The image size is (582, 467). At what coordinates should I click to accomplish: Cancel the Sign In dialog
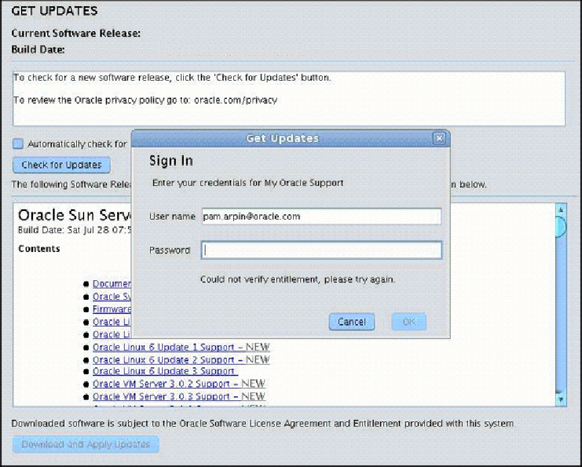pyautogui.click(x=352, y=322)
